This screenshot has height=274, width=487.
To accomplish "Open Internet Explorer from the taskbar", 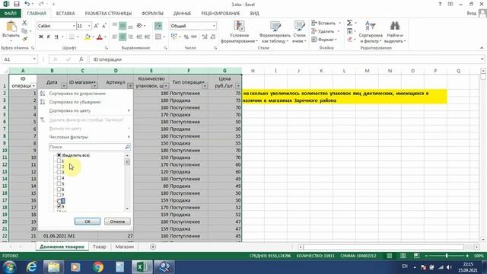I will 32,267.
